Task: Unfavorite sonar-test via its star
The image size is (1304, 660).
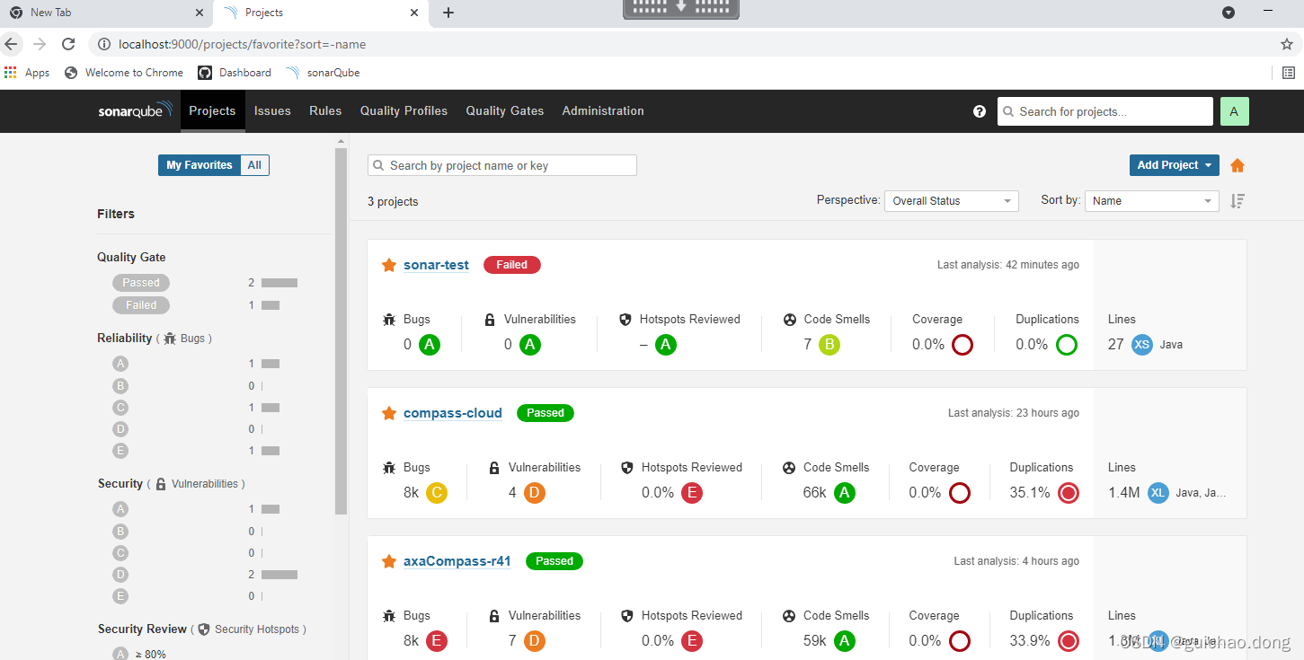Action: [x=389, y=265]
